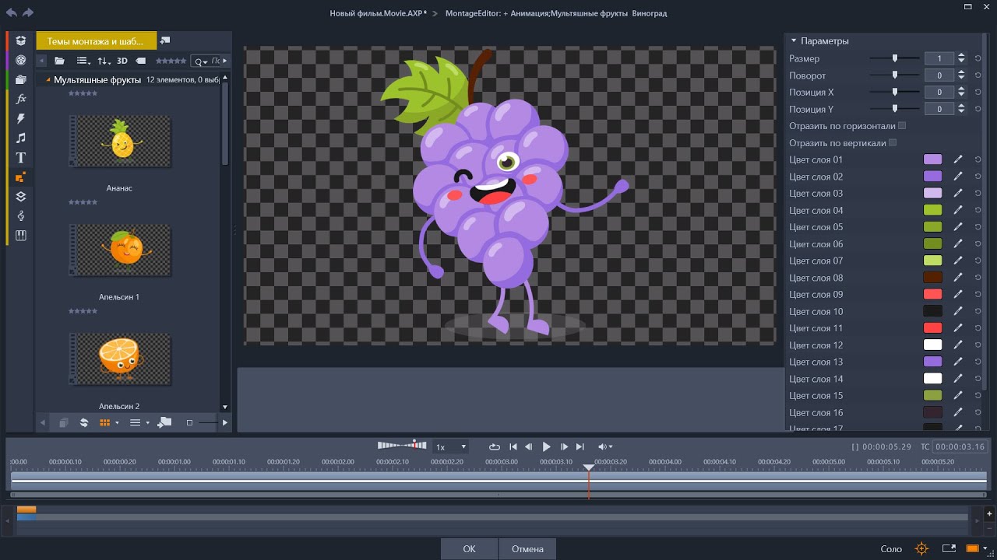
Task: Click the TC timecode field
Action: coord(960,447)
